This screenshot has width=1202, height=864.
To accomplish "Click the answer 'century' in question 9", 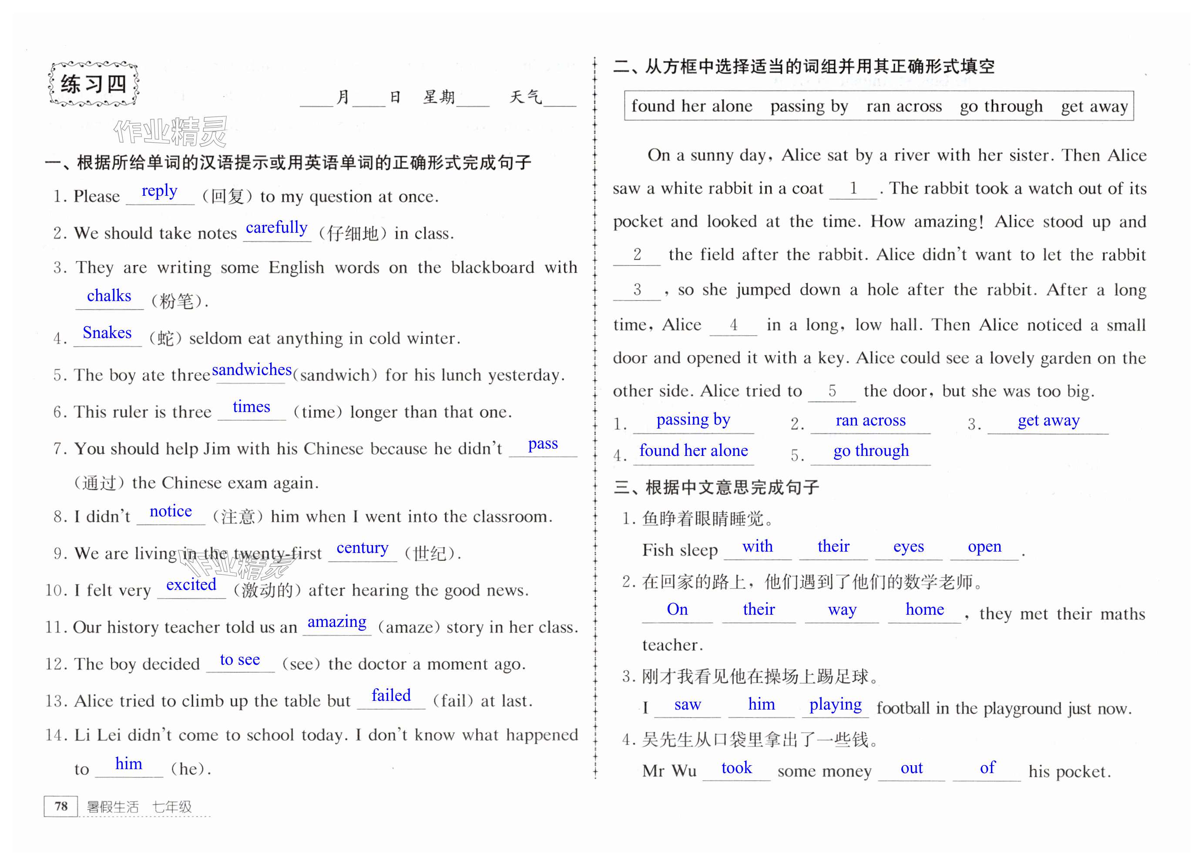I will tap(363, 548).
